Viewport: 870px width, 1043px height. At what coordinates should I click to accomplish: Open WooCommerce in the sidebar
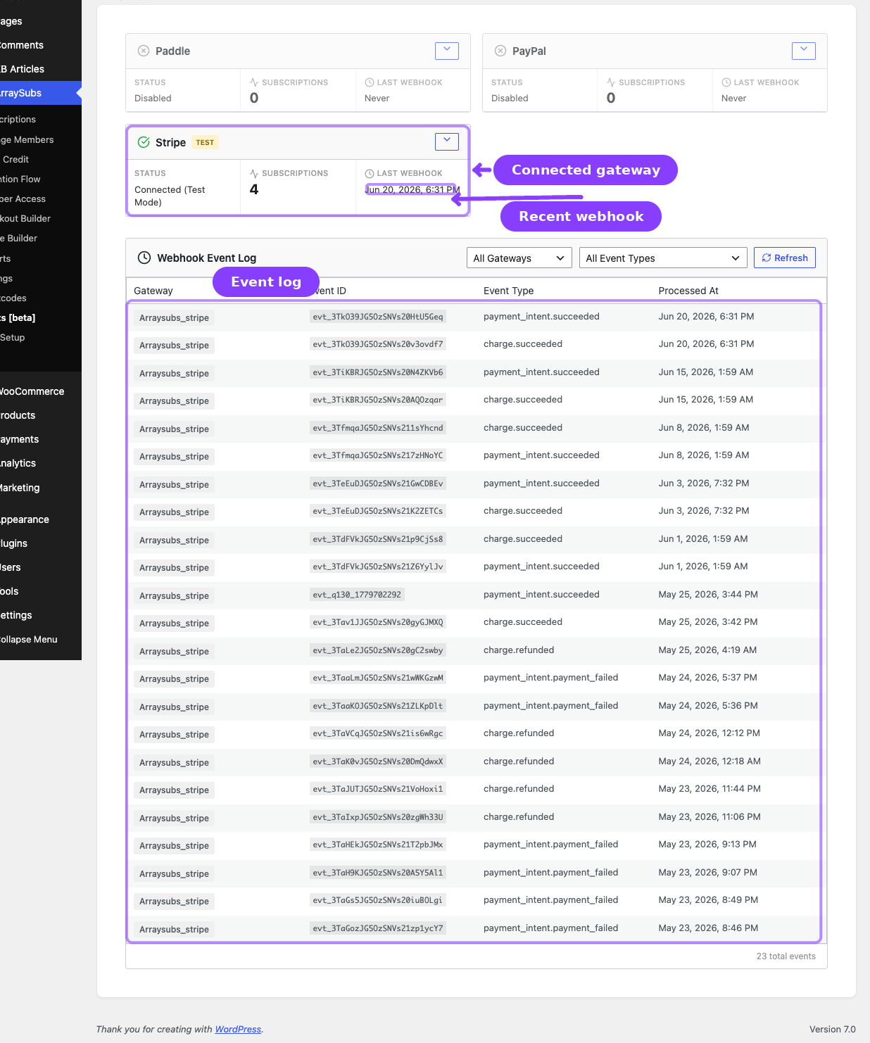tap(32, 391)
